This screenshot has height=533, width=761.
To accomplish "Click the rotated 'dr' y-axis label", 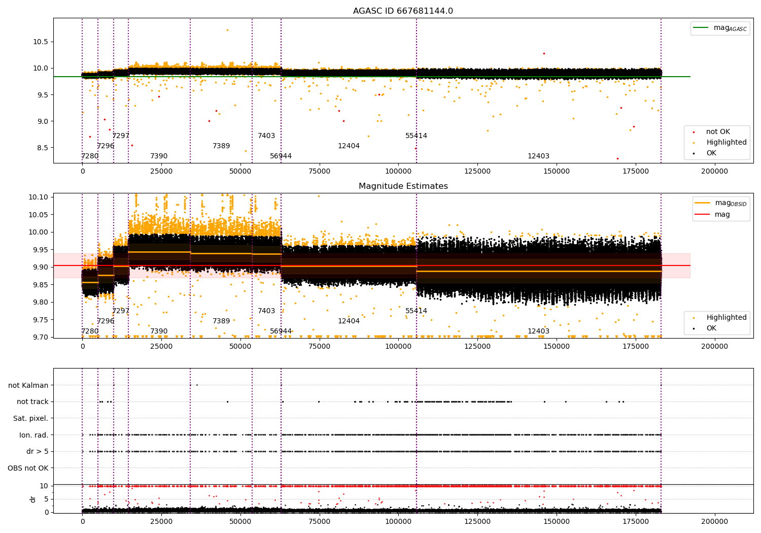I will click(x=33, y=499).
